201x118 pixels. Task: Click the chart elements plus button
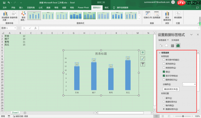tap(143, 52)
